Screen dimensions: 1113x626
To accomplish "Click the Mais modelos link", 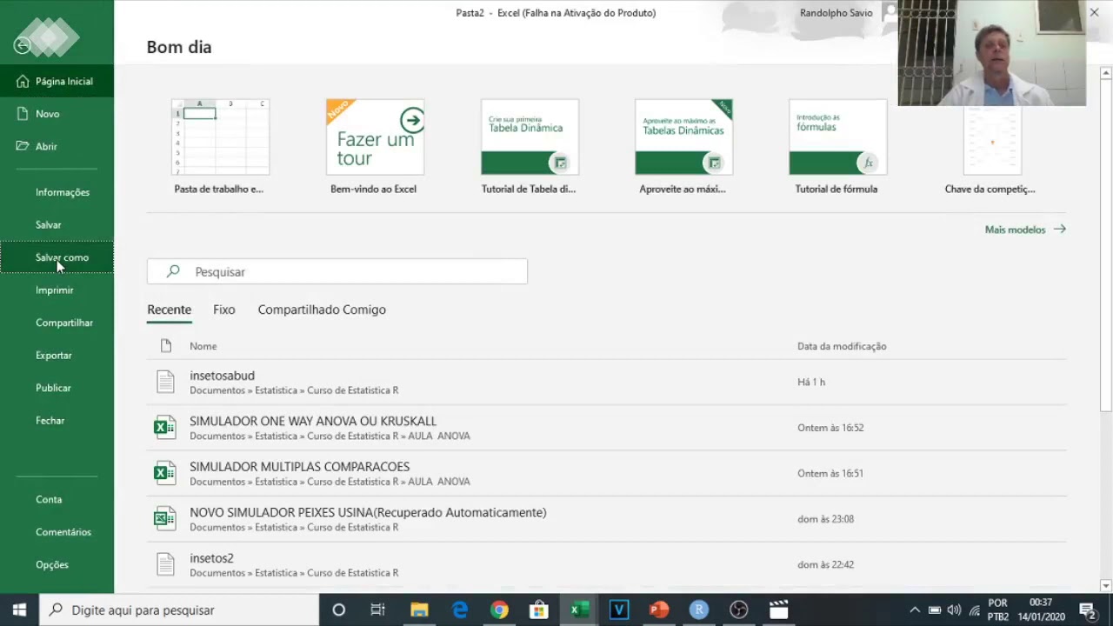I will pyautogui.click(x=1025, y=230).
